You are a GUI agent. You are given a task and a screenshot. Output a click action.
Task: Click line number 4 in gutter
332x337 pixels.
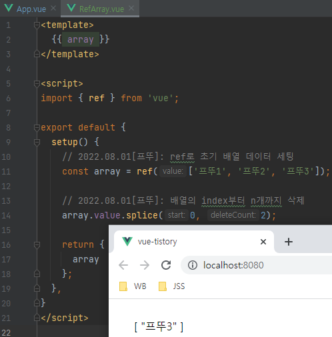(8, 69)
